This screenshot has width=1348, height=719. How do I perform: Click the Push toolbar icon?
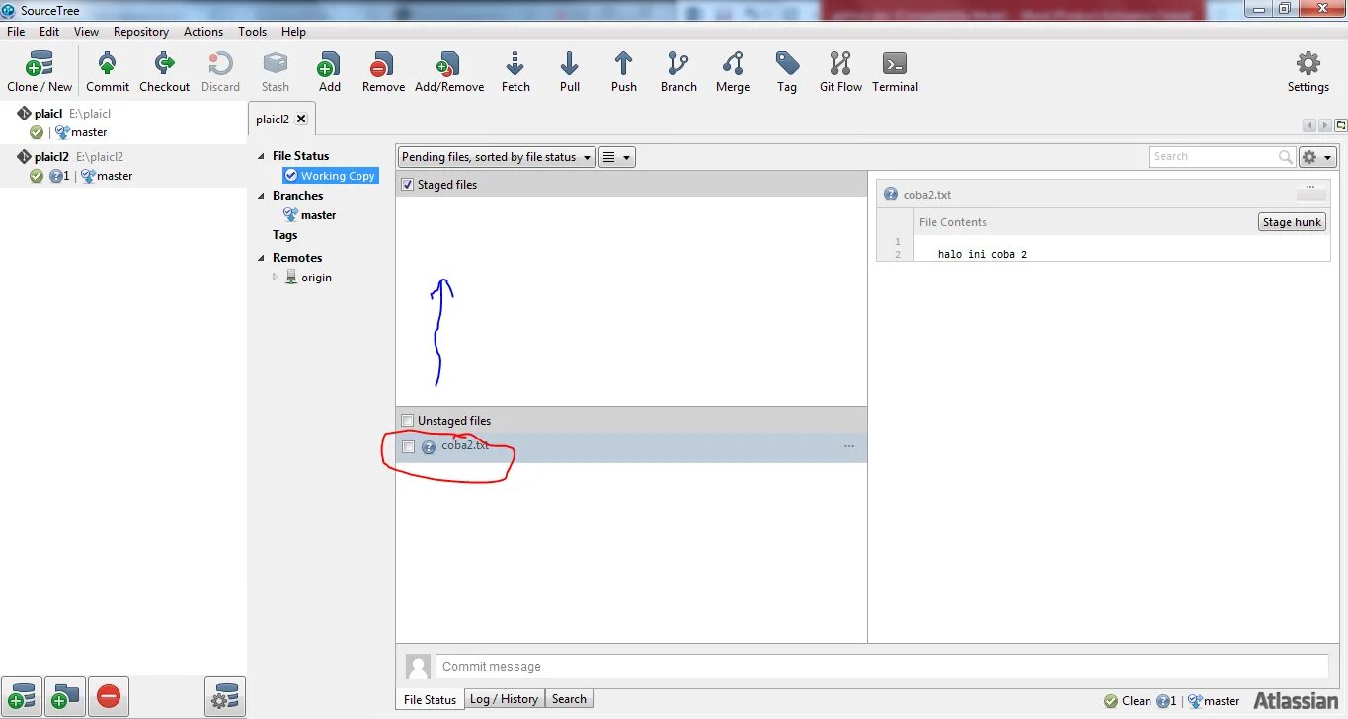(624, 71)
